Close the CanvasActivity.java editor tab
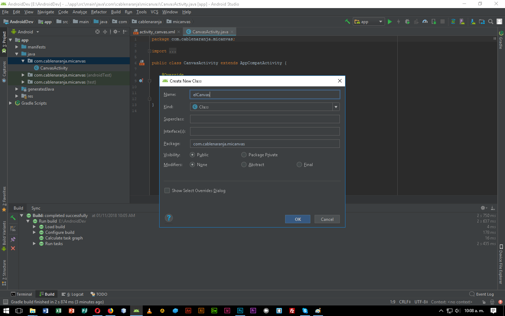Screen dimensions: 505x316 coord(232,32)
